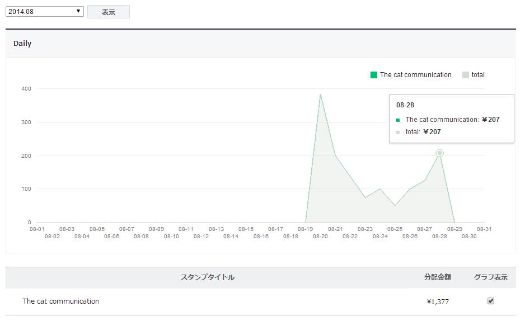Click the chart peak at 08-20
Image resolution: width=525 pixels, height=321 pixels.
click(x=320, y=95)
